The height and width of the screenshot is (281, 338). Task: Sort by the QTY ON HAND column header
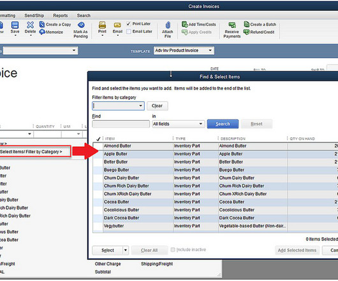click(302, 139)
